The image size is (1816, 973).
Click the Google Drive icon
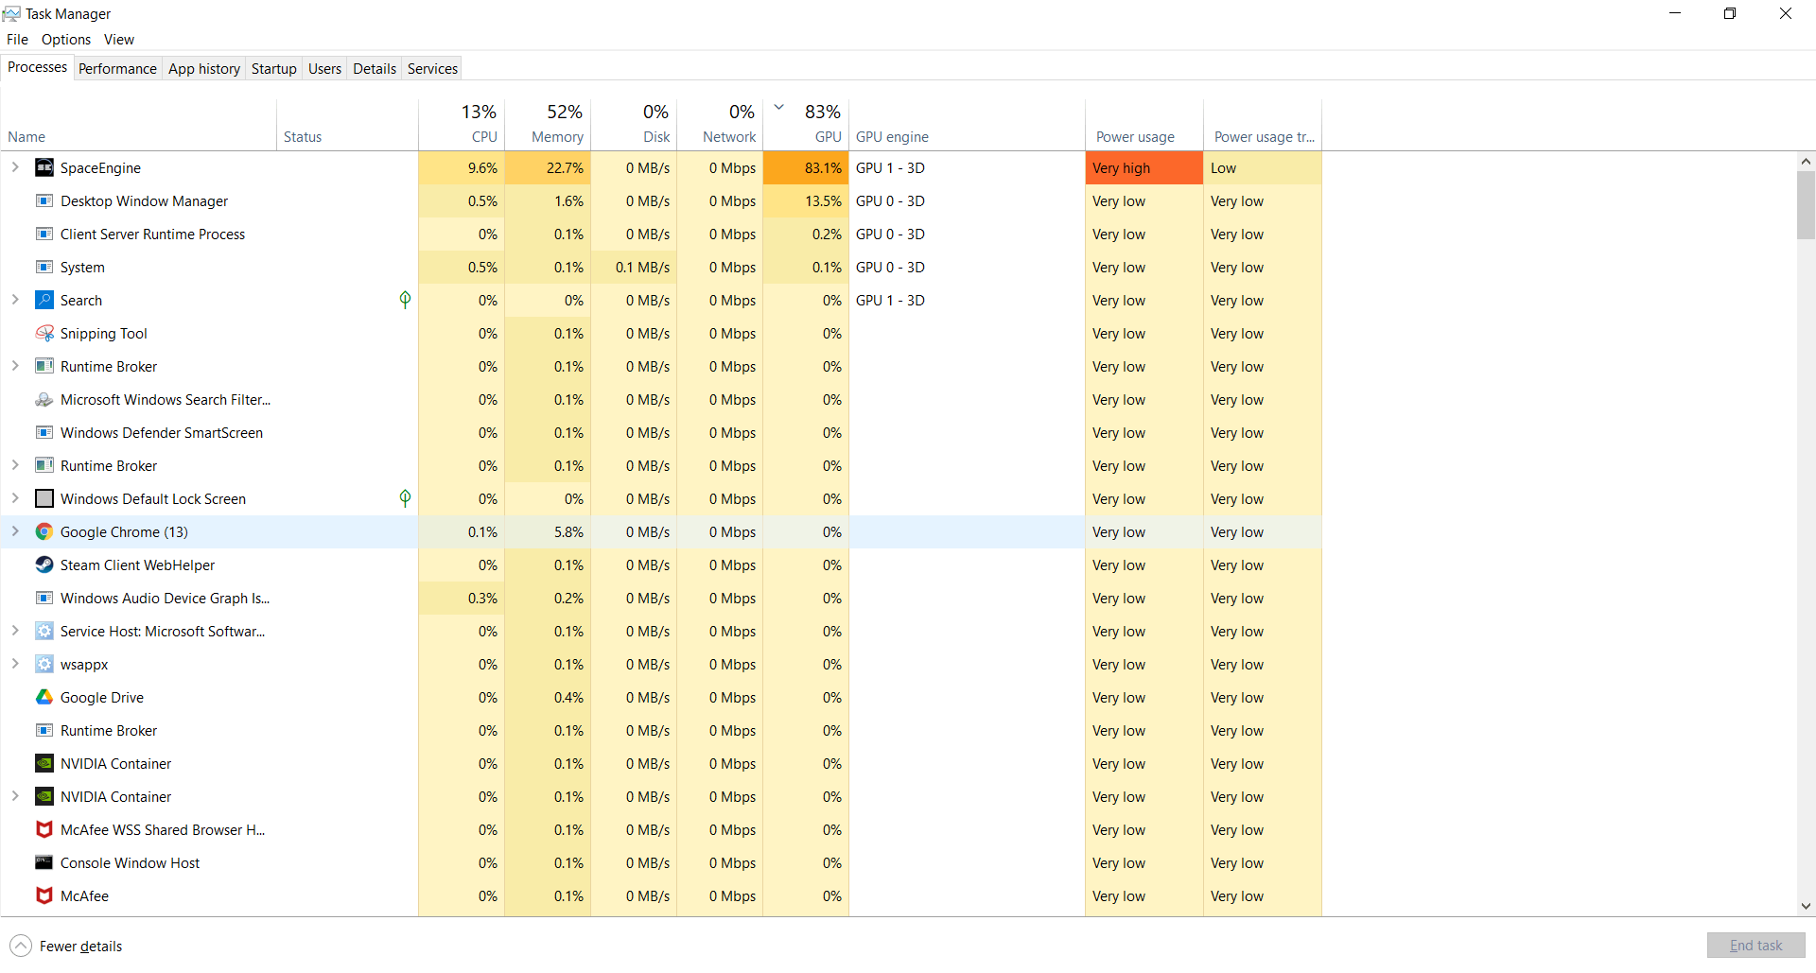(44, 697)
